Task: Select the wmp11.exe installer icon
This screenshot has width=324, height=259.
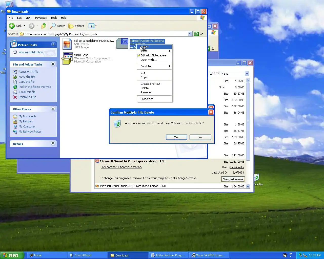Action: [67, 58]
